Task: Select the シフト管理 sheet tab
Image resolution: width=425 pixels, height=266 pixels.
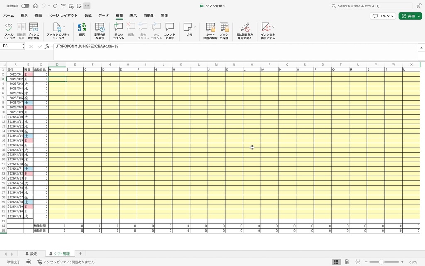Action: click(x=60, y=254)
